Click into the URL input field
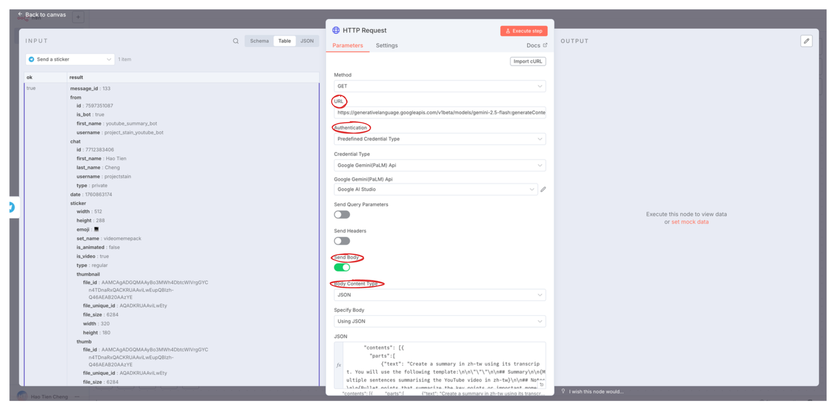The image size is (836, 410). click(x=439, y=112)
